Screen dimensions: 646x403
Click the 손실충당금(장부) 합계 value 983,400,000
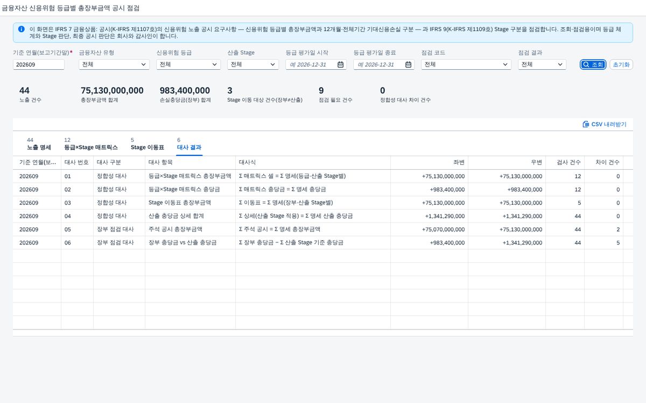(x=185, y=91)
